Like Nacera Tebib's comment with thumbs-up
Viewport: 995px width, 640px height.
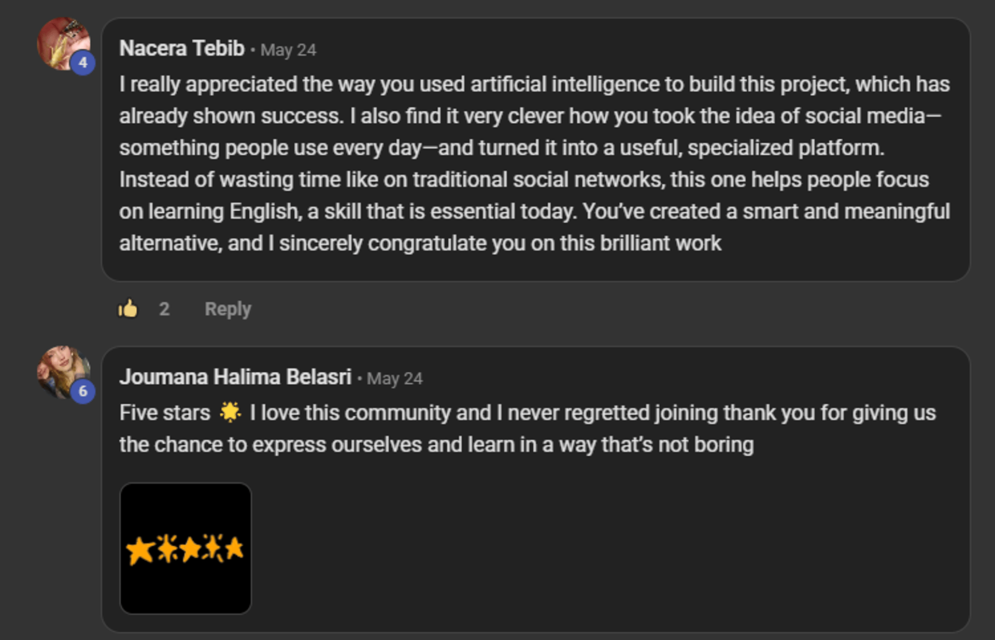point(127,309)
